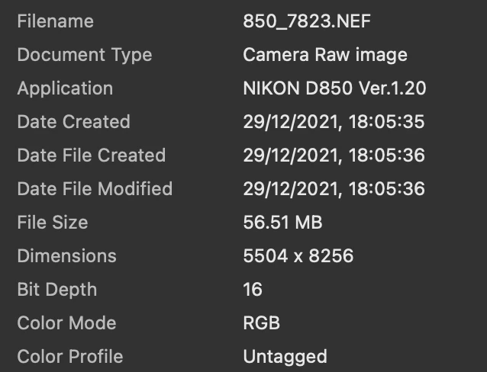Select the Date File Created timestamp value
Viewport: 487px width, 372px height.
tap(334, 156)
